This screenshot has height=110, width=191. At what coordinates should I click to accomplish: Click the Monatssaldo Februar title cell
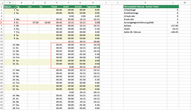tap(151, 7)
